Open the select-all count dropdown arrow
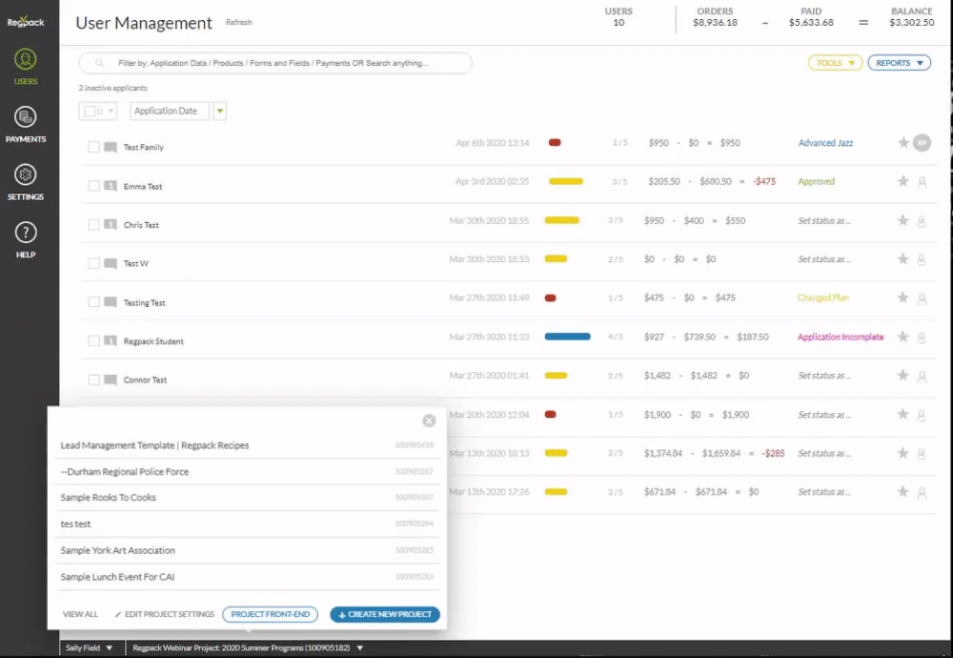Image resolution: width=953 pixels, height=658 pixels. coord(111,112)
